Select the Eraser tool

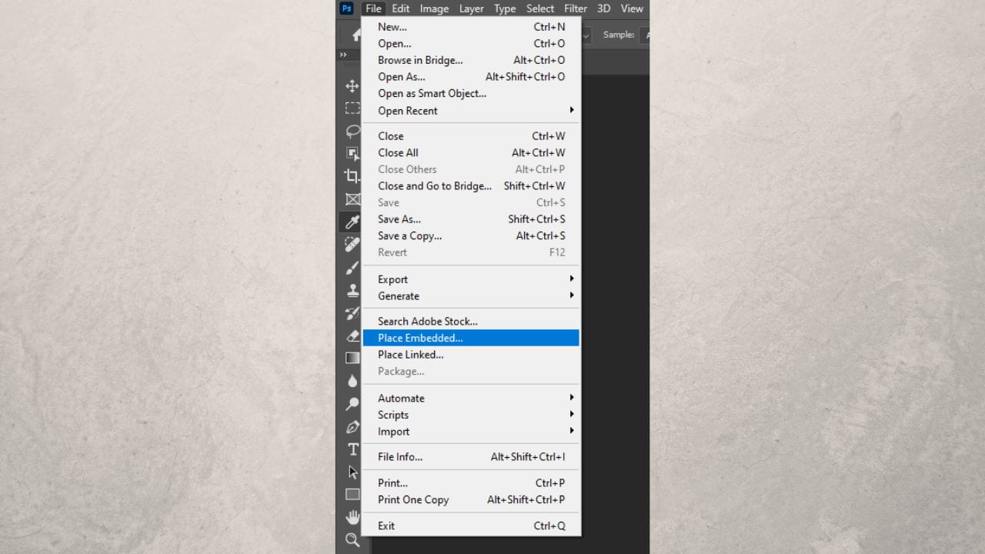tap(352, 335)
